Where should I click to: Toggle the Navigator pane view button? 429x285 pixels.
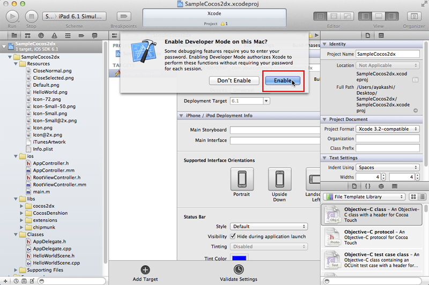click(365, 17)
